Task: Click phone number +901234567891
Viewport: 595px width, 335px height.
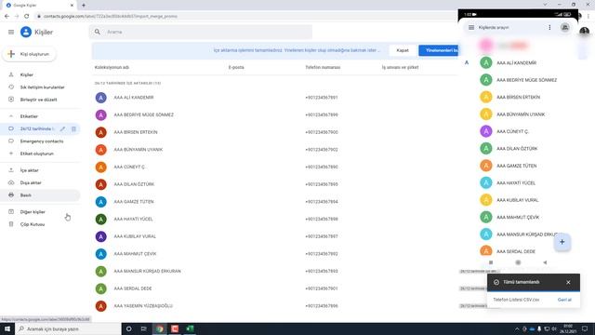Action: [322, 98]
